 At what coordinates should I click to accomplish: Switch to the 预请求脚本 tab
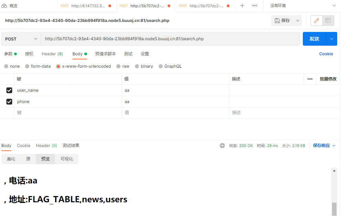click(105, 54)
